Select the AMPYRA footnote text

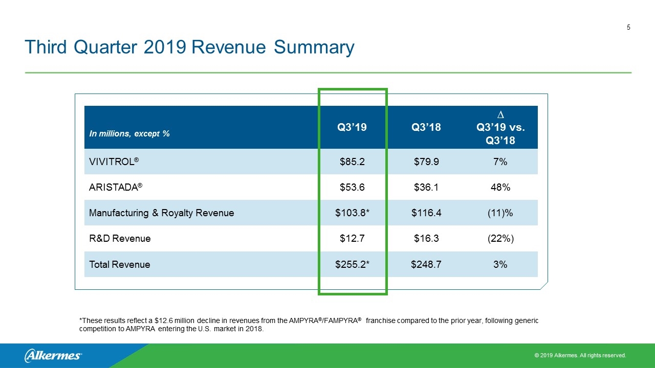click(x=309, y=325)
